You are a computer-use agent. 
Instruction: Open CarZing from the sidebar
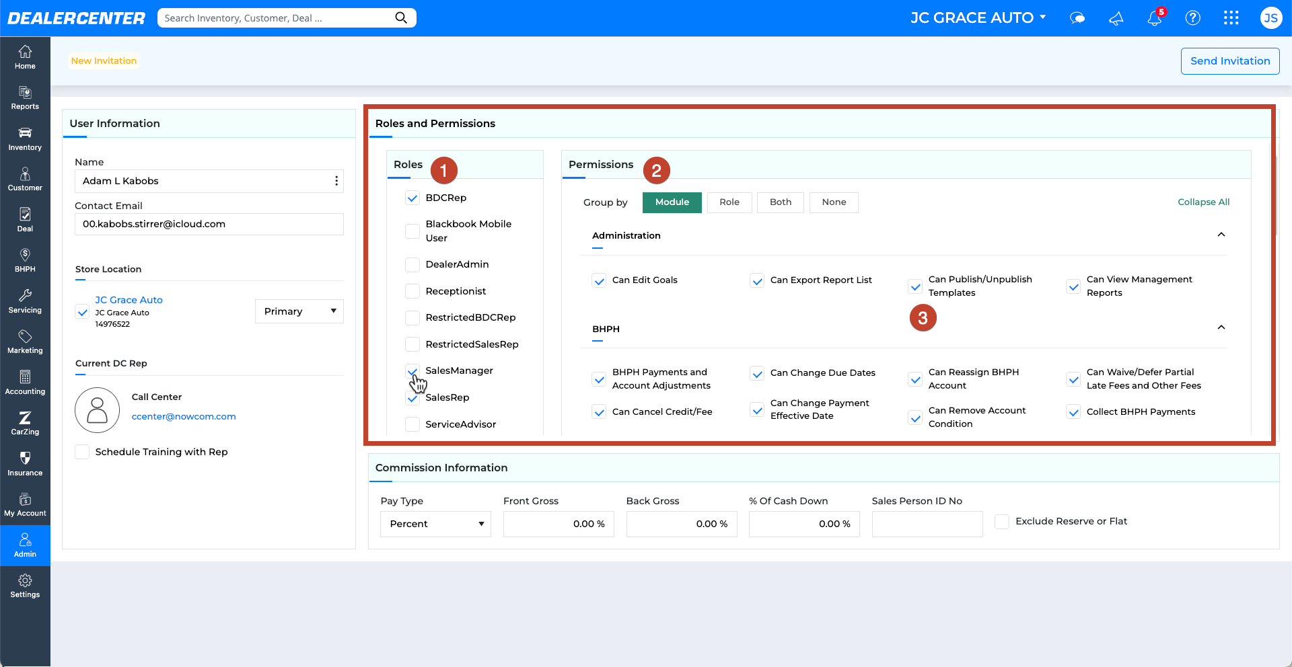(25, 423)
